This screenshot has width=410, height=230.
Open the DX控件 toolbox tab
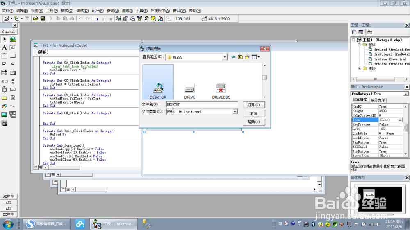(8, 214)
